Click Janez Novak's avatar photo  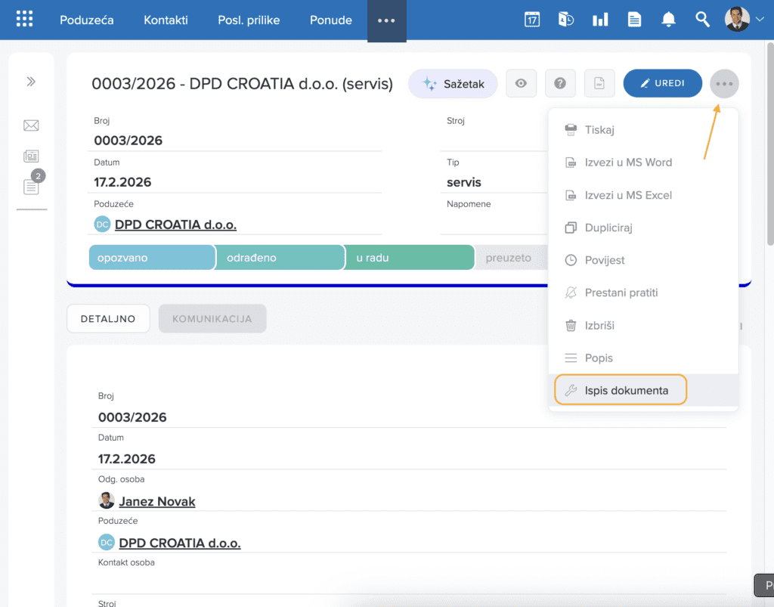pos(106,500)
